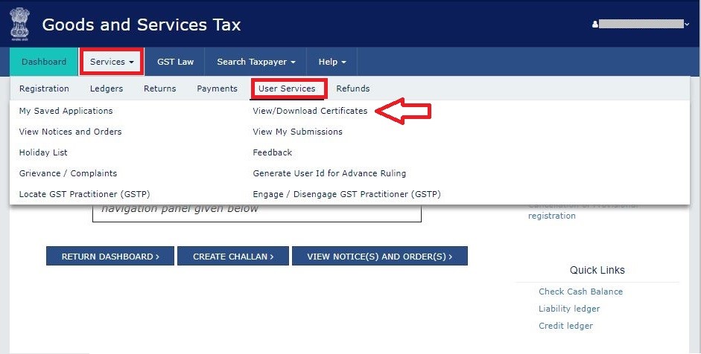Open the Ledgers submenu

[x=107, y=88]
